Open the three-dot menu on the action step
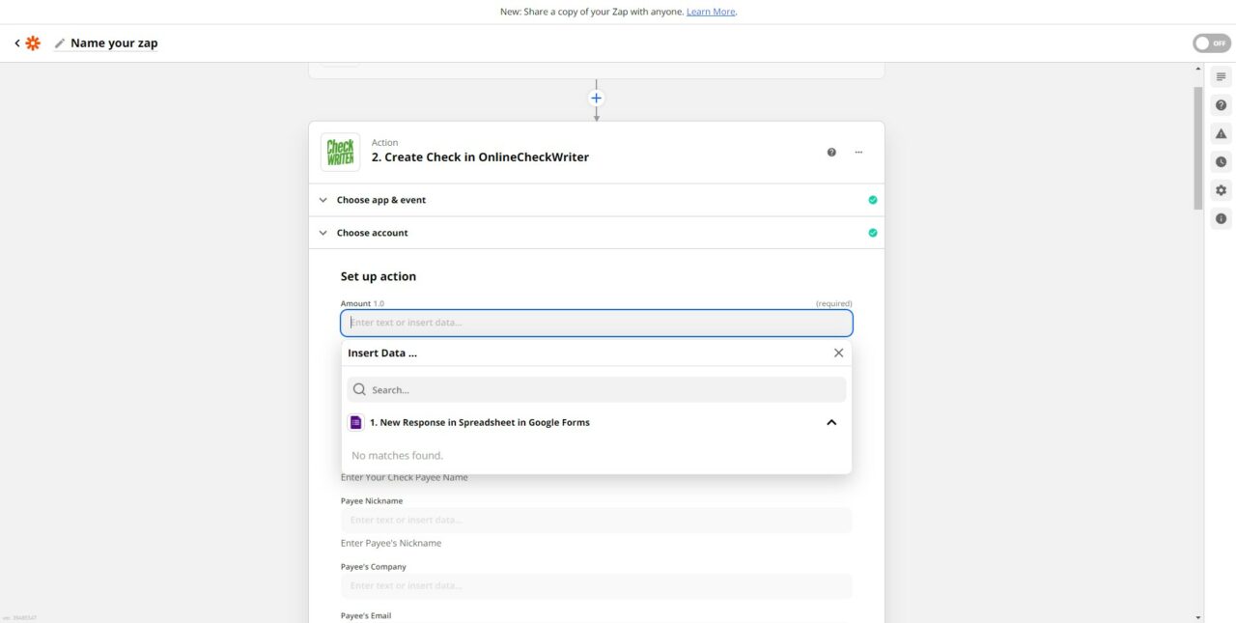The width and height of the screenshot is (1236, 623). point(858,152)
